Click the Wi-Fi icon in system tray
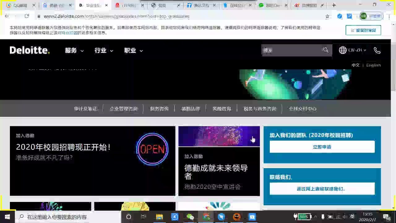This screenshot has height=223, width=396. 338,217
